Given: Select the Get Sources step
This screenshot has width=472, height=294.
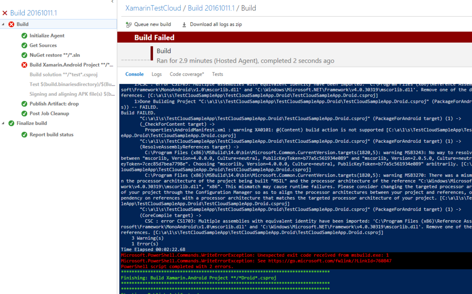Looking at the screenshot, I should (x=43, y=46).
